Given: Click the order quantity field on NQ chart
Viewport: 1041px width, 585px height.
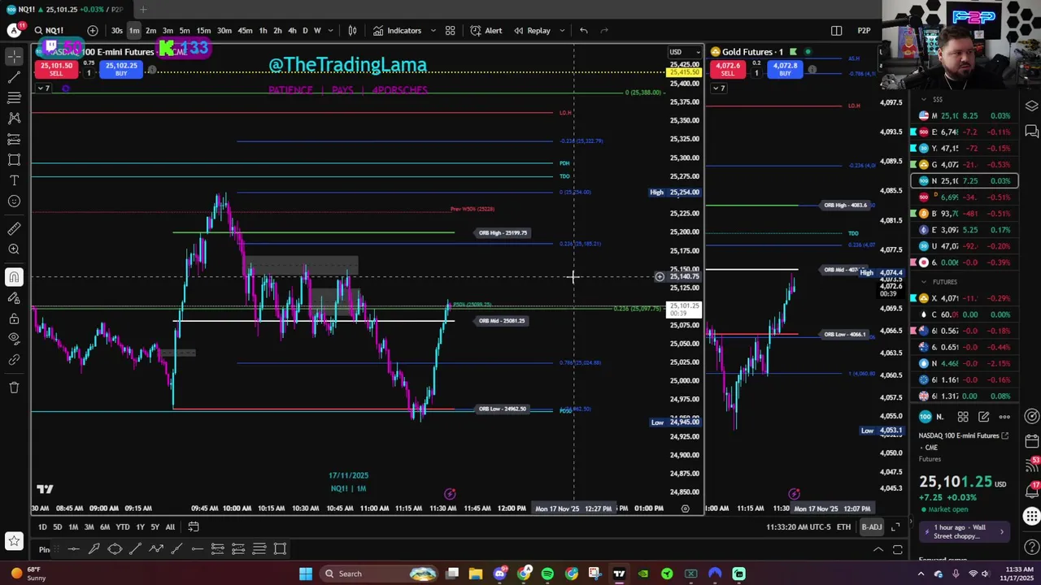Looking at the screenshot, I should coord(89,72).
